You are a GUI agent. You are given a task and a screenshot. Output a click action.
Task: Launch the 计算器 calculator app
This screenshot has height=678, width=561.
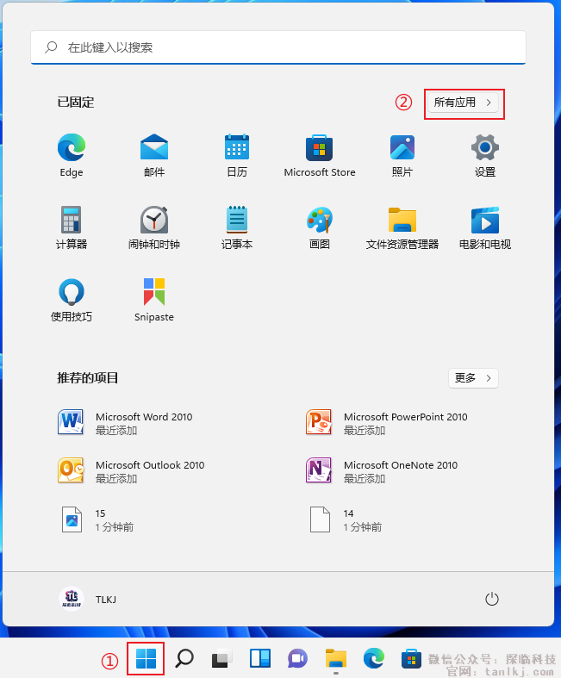tap(72, 228)
